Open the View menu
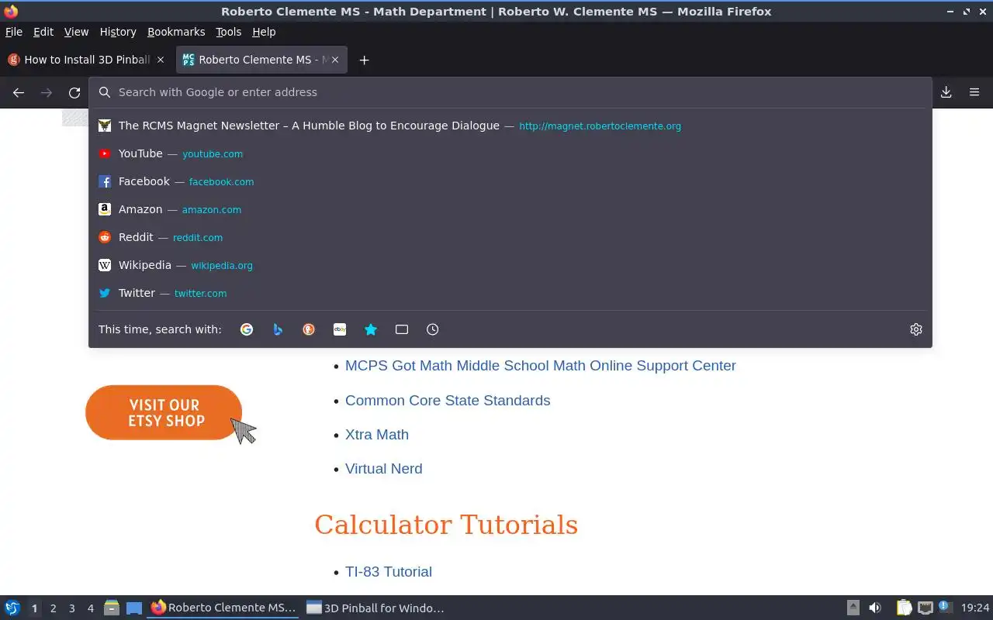Screen dimensions: 993x620 click(76, 32)
